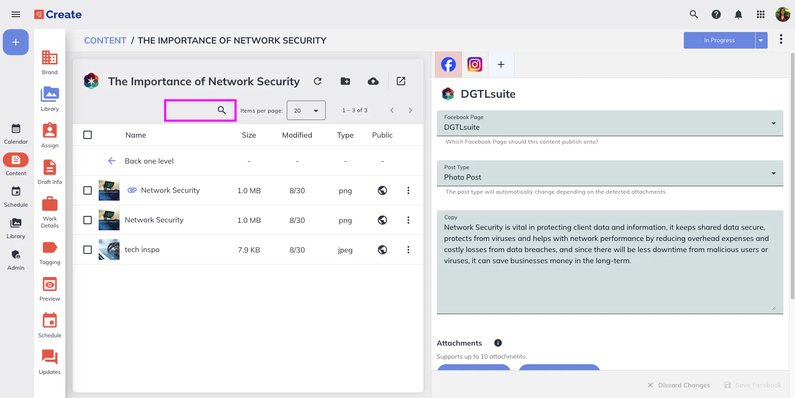Open the Brand sidebar item
Viewport: 795px width, 398px height.
tap(50, 62)
